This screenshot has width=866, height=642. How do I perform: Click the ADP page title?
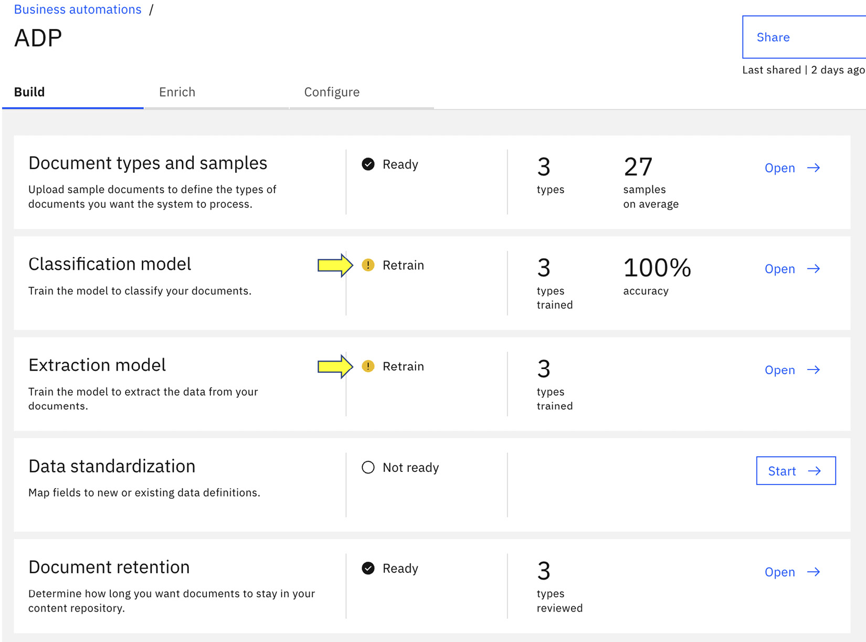click(x=38, y=38)
